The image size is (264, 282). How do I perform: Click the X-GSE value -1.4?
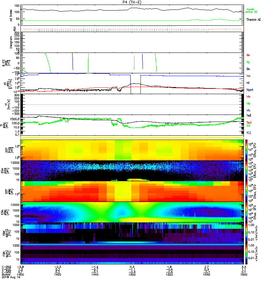tap(95, 267)
